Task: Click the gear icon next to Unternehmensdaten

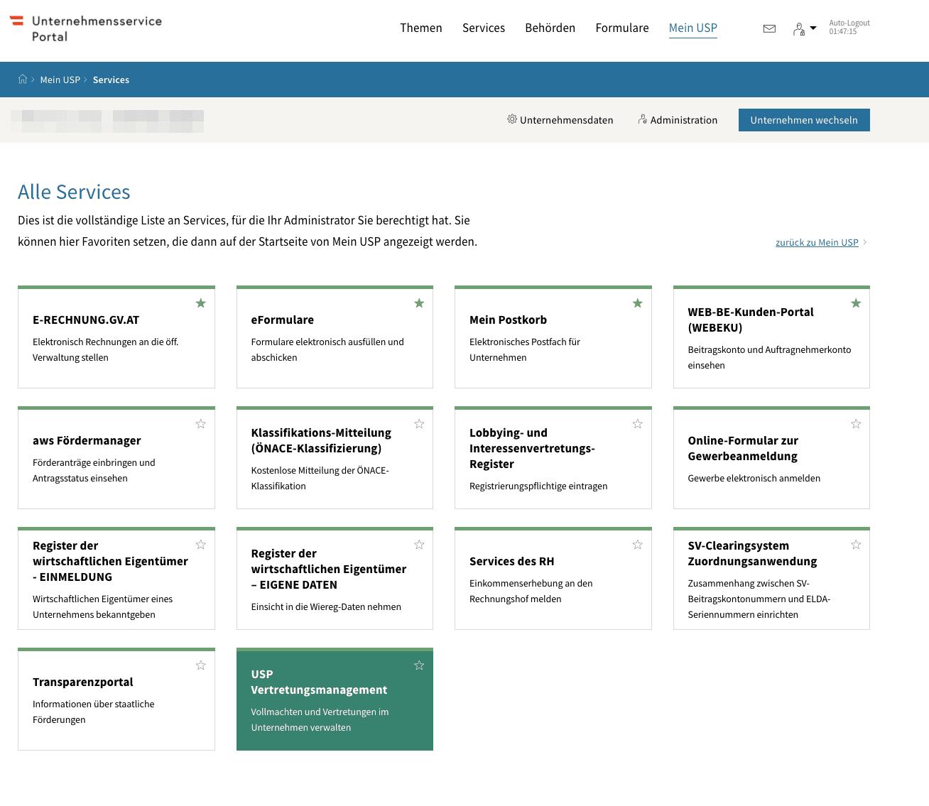Action: (x=512, y=119)
